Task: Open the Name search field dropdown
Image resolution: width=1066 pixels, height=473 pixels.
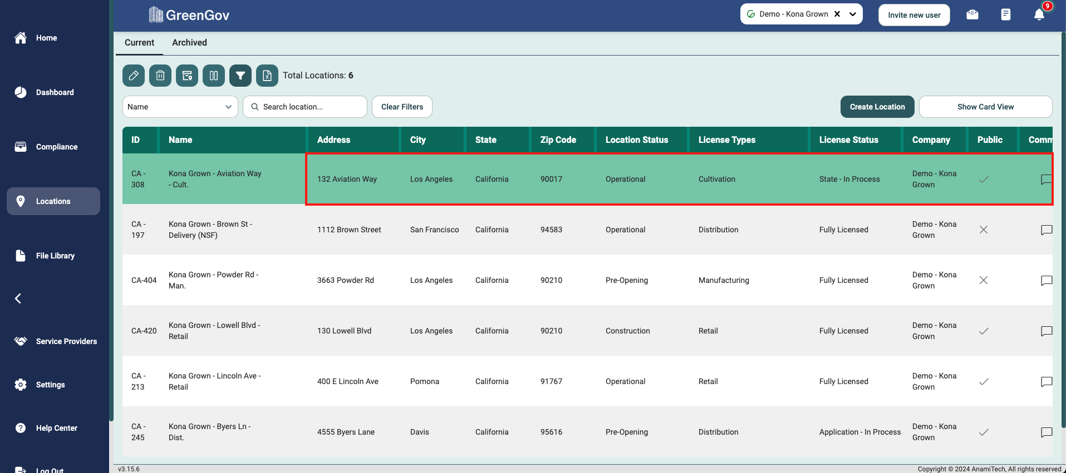Action: (180, 107)
